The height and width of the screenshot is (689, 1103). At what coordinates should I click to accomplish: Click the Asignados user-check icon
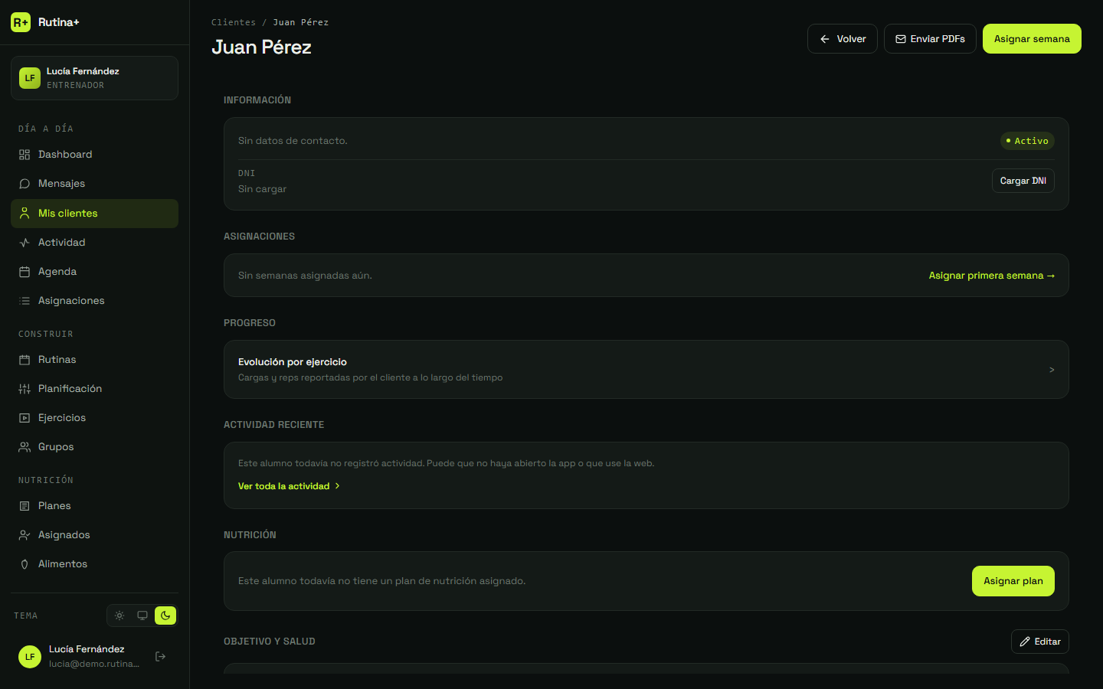25,535
